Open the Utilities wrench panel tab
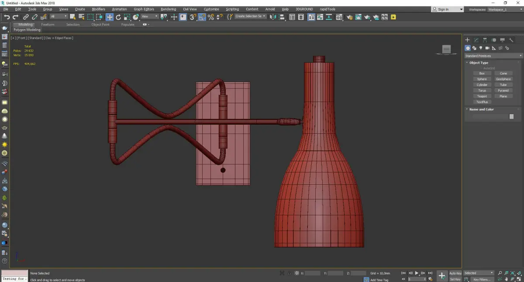 511,40
